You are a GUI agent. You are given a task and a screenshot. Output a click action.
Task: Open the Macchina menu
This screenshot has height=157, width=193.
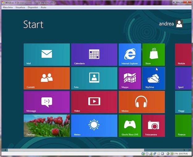tap(8, 7)
